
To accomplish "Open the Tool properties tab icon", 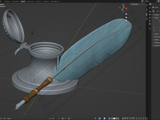I will (150, 8).
